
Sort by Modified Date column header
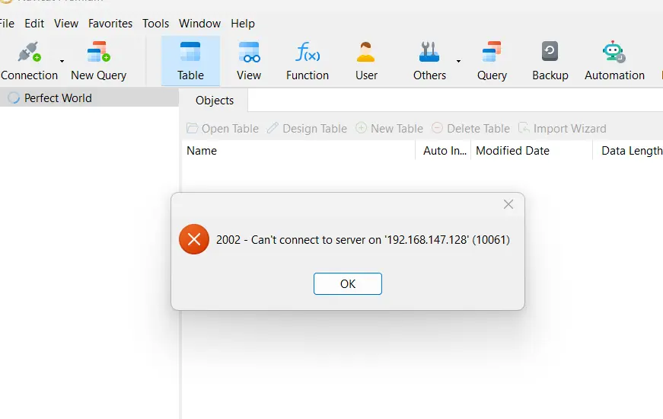point(532,151)
